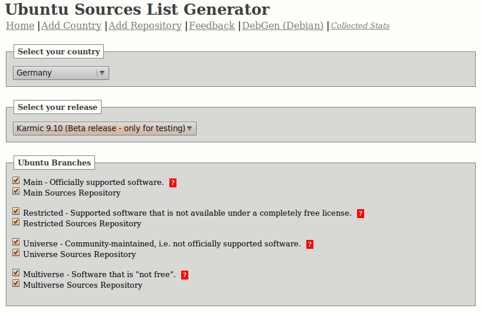Uncheck the Restricted supported software checkbox
Image resolution: width=481 pixels, height=312 pixels.
(x=16, y=212)
